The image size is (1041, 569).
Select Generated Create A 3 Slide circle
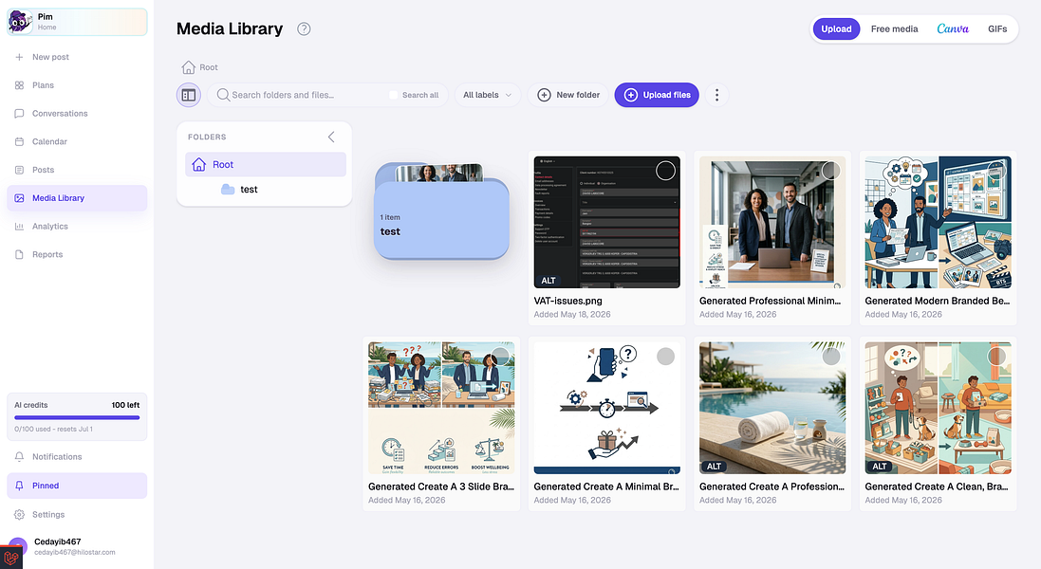(500, 357)
